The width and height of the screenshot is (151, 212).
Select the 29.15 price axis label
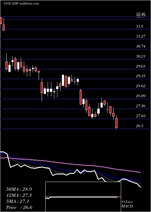click(x=141, y=76)
